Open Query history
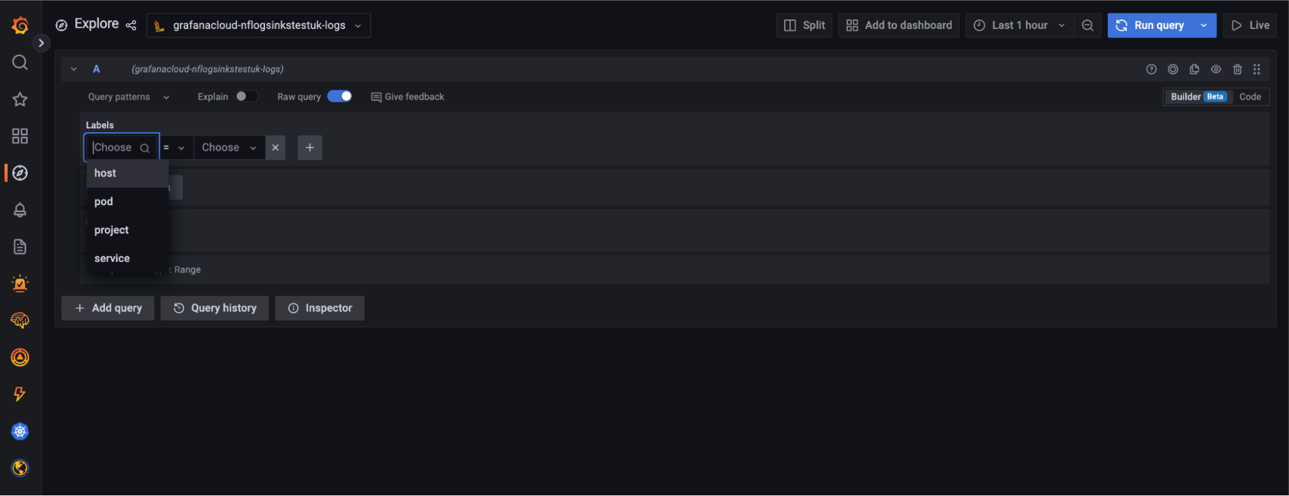Viewport: 1289px width, 496px height. coord(215,308)
